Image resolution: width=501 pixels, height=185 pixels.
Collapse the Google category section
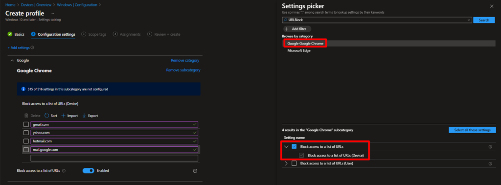tap(12, 60)
